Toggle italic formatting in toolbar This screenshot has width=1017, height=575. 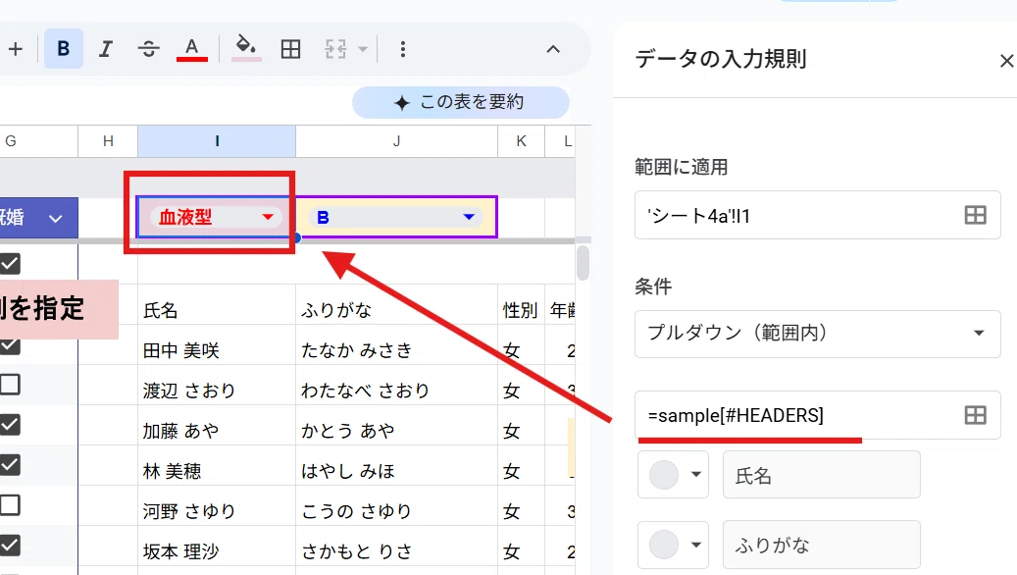click(x=106, y=49)
